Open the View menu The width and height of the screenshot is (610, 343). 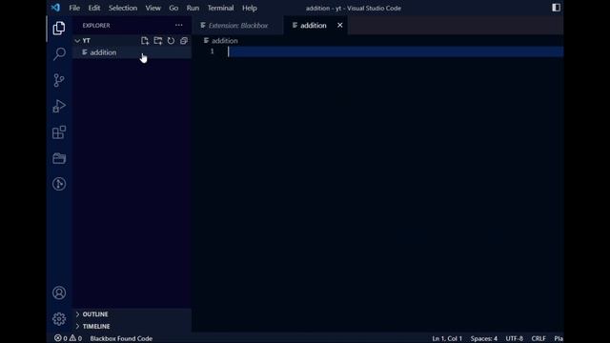tap(152, 8)
